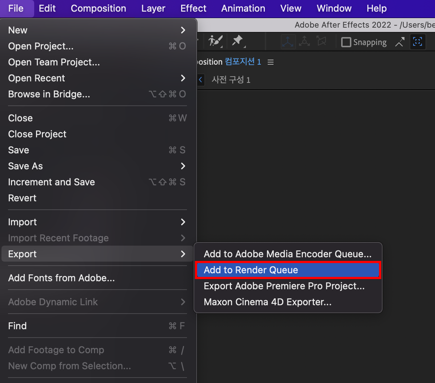
Task: Click the back chevron beside 사전 구성 1
Action: coord(200,80)
